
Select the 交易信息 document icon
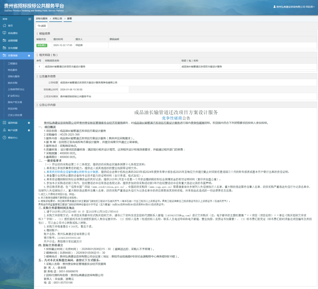(4, 56)
